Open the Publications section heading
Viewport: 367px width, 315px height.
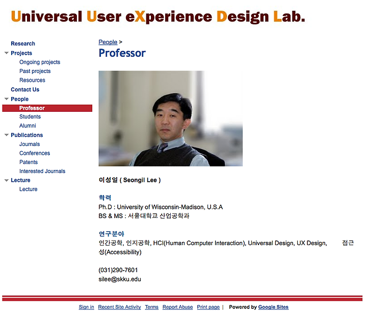pos(27,135)
